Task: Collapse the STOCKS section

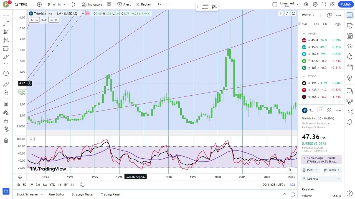Action: pos(304,76)
